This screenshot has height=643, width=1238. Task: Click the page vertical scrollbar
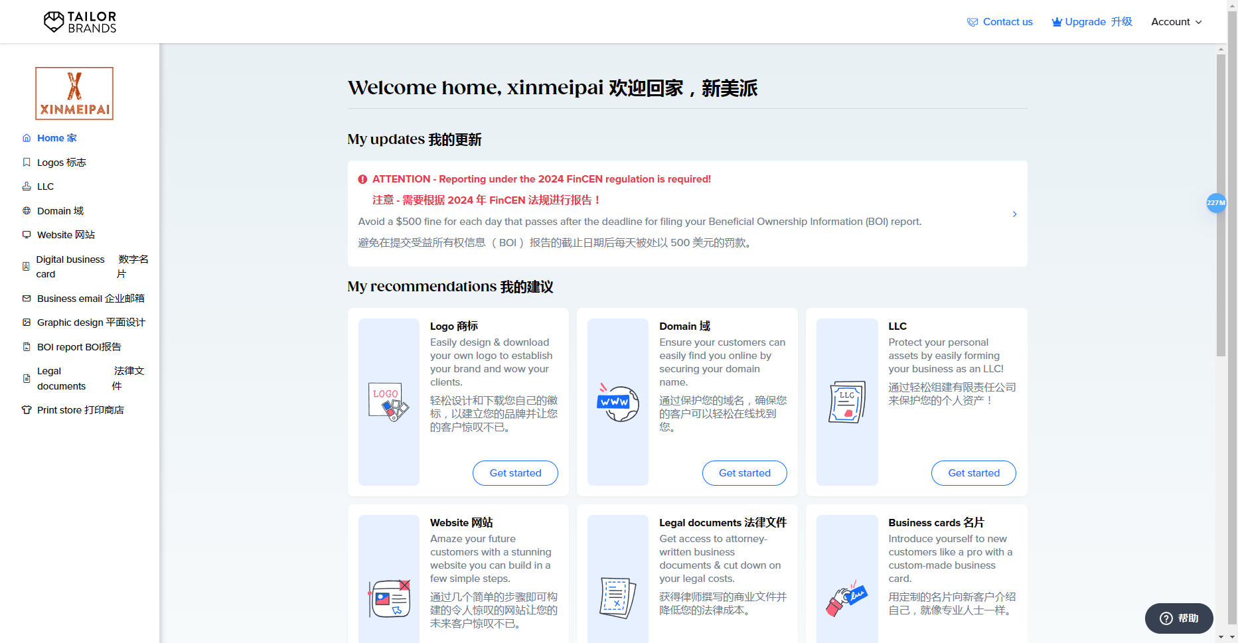coord(1221,206)
